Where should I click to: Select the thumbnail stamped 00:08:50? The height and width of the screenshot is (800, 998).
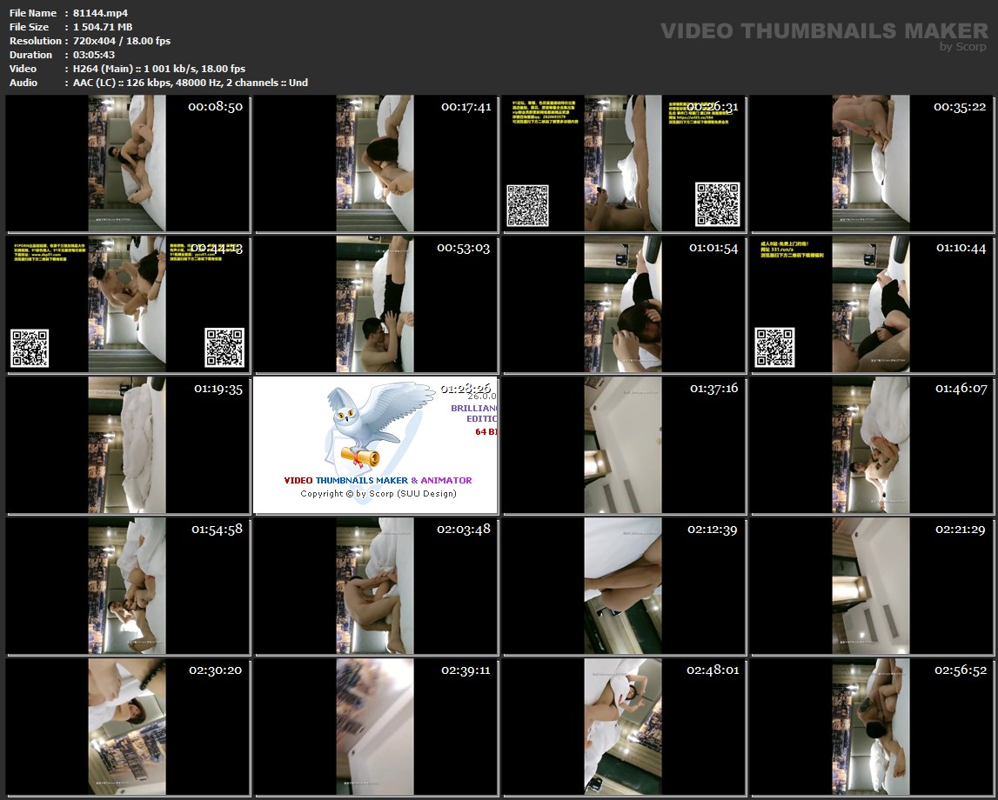pos(127,163)
